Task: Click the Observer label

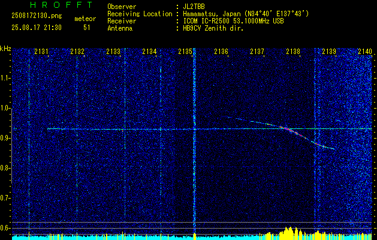Action: (x=122, y=7)
